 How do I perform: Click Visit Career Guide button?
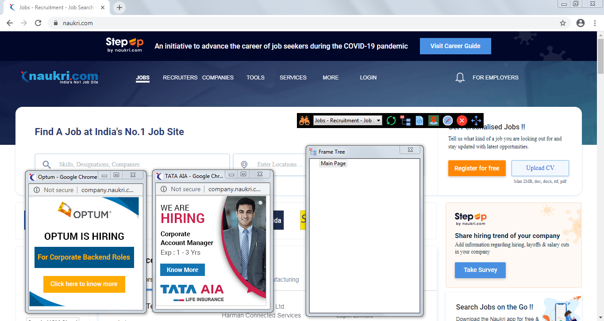pos(455,46)
